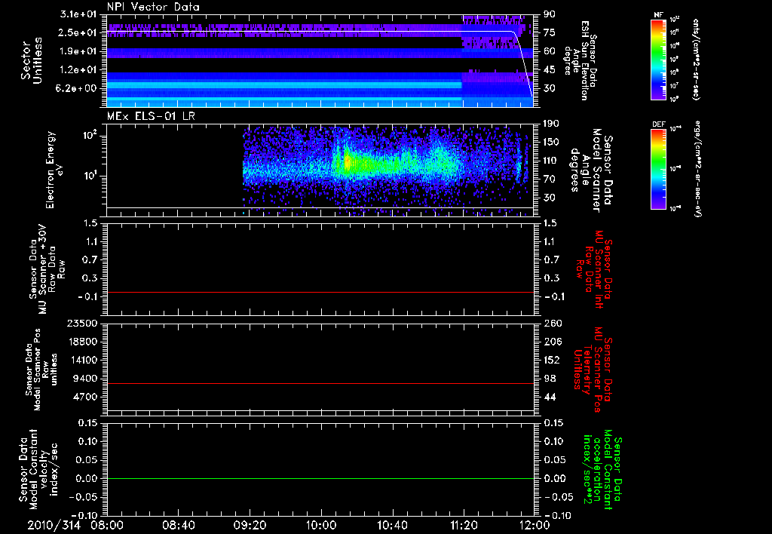Click the bright red-orange peak in electron spectrogram
This screenshot has height=534, width=772.
pos(347,161)
